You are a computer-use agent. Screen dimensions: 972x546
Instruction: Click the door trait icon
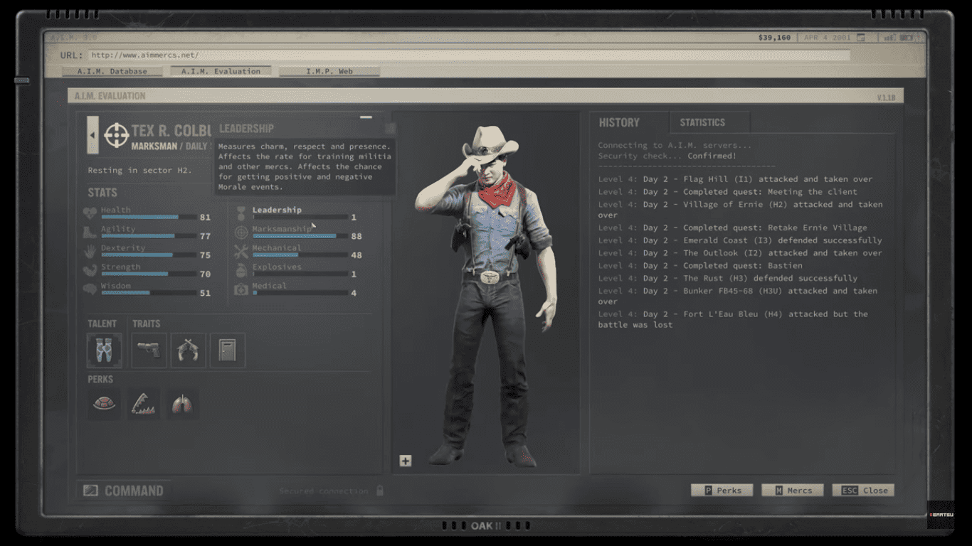click(227, 350)
